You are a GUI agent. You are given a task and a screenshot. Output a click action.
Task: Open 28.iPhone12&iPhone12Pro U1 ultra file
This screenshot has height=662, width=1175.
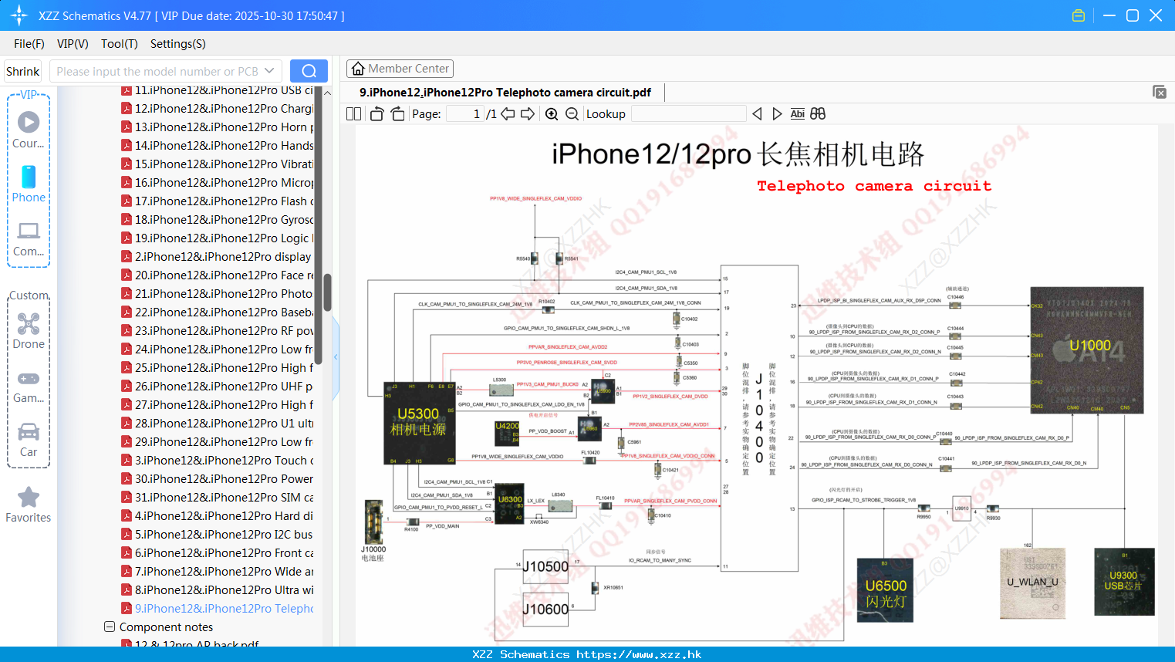pyautogui.click(x=217, y=424)
